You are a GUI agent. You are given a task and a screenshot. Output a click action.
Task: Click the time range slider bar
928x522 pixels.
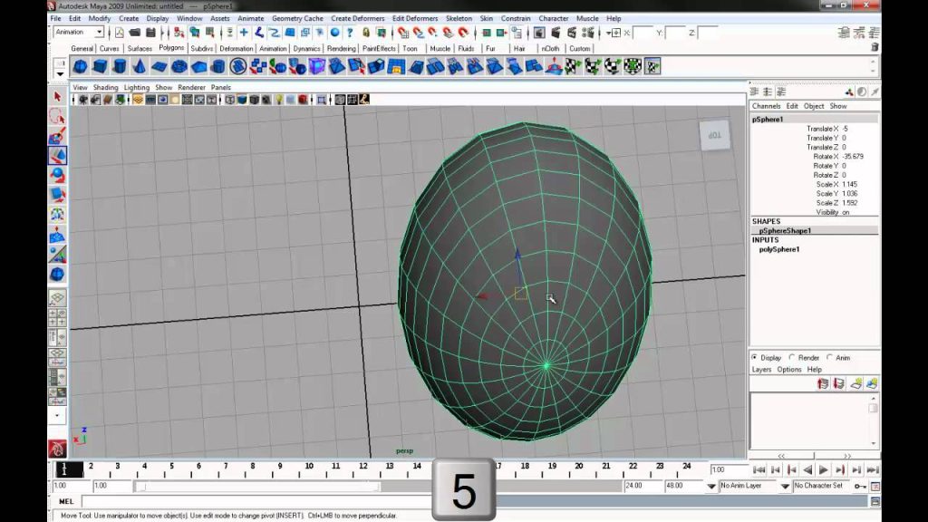pyautogui.click(x=258, y=487)
